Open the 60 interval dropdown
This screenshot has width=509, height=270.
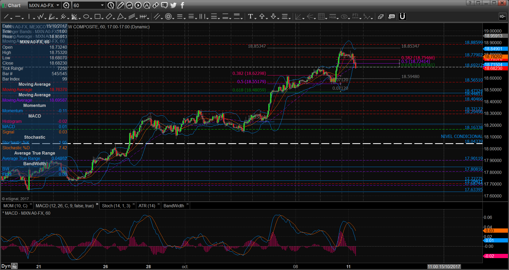click(x=102, y=5)
